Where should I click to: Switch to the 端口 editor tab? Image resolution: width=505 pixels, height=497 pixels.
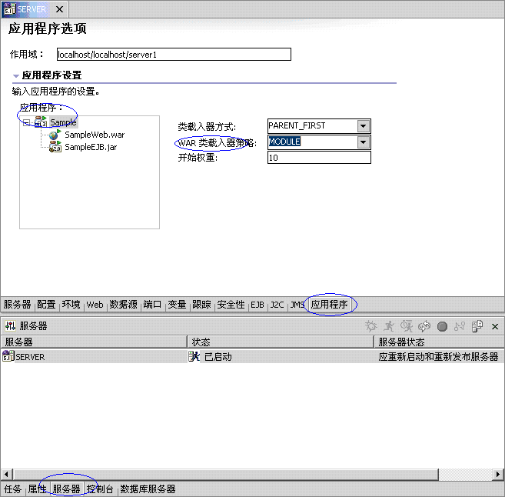tap(152, 304)
